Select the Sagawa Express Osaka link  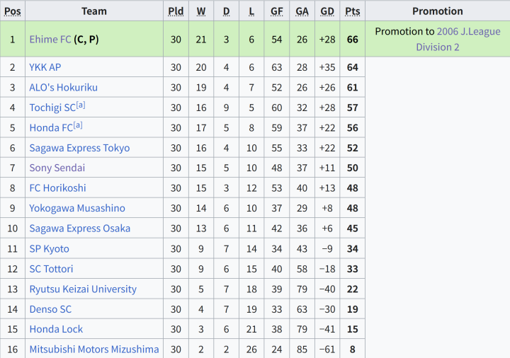point(79,228)
